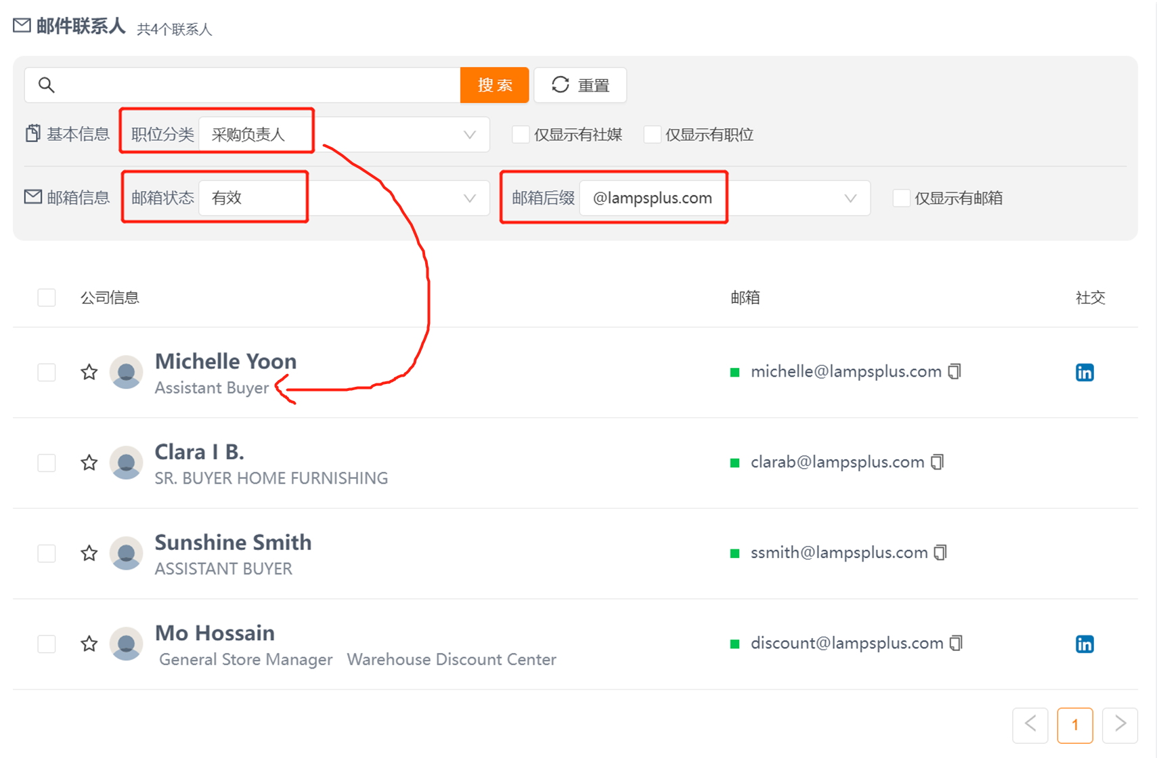This screenshot has width=1163, height=758.
Task: Enable 仅显示有邮箱 checkbox
Action: tap(901, 198)
